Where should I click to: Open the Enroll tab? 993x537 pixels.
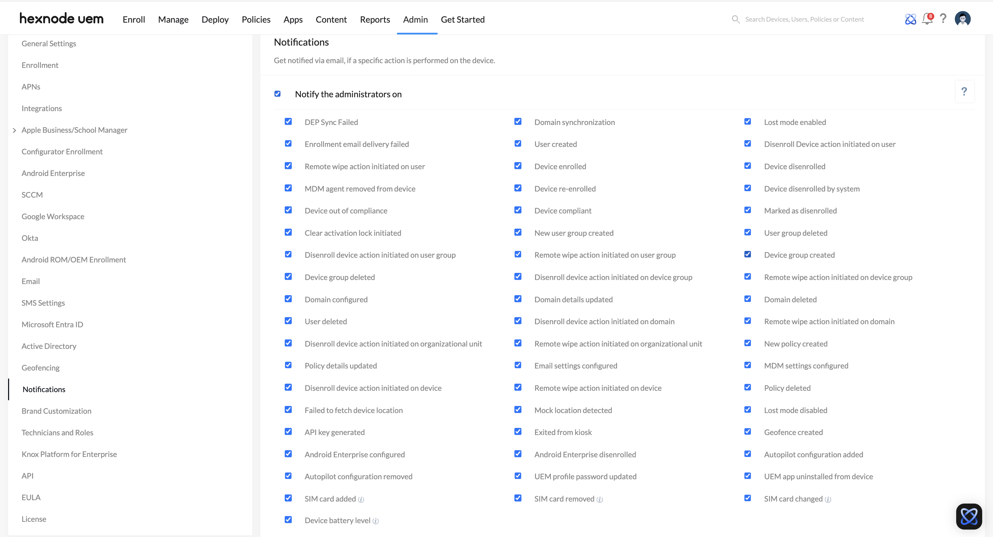point(134,19)
